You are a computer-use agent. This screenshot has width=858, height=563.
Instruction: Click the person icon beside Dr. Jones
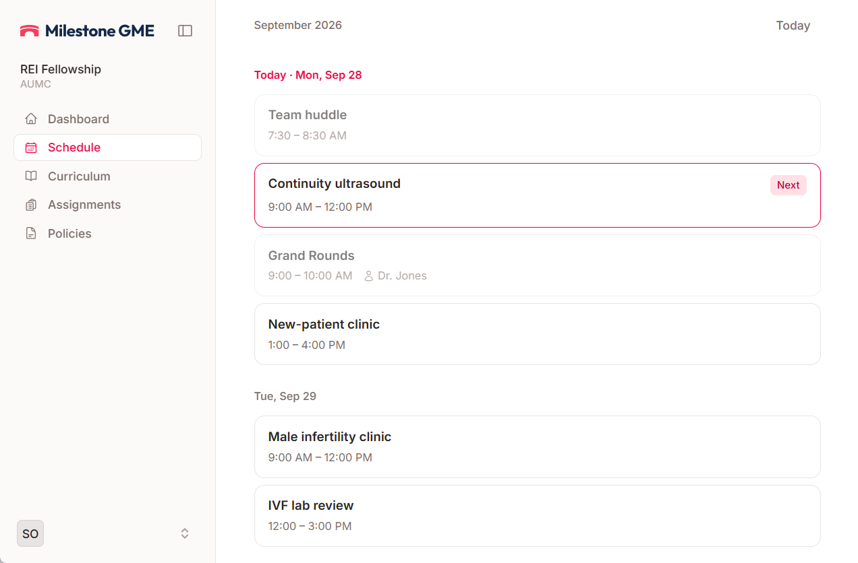[368, 275]
